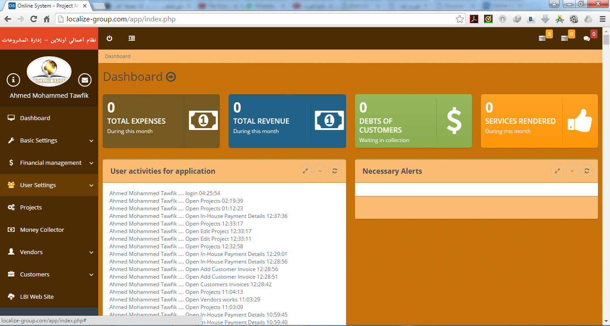Click the browser address bar
The height and width of the screenshot is (326, 610).
point(259,19)
